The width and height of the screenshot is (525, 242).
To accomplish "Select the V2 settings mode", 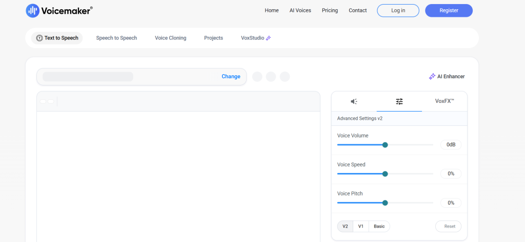I will pyautogui.click(x=345, y=226).
